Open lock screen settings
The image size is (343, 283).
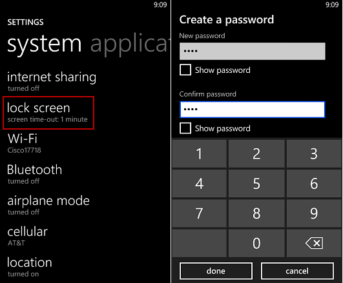(x=48, y=113)
